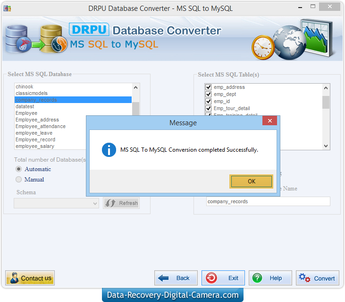Click the DRPU logo in the banner
Screen dimensions: 345x302
[x=89, y=29]
